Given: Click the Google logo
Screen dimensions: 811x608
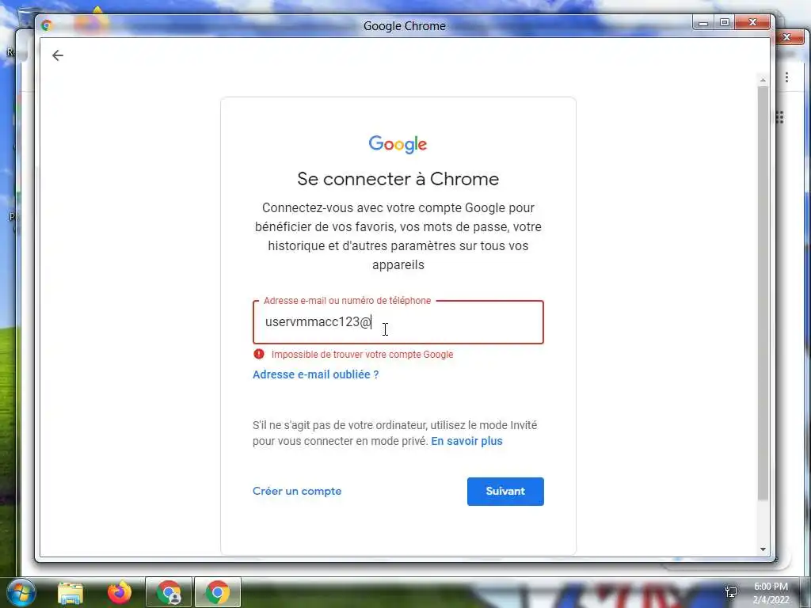Looking at the screenshot, I should tap(398, 144).
